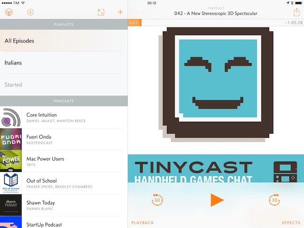Tap the 5BY5 author label
The height and width of the screenshot is (228, 304).
coord(31,165)
